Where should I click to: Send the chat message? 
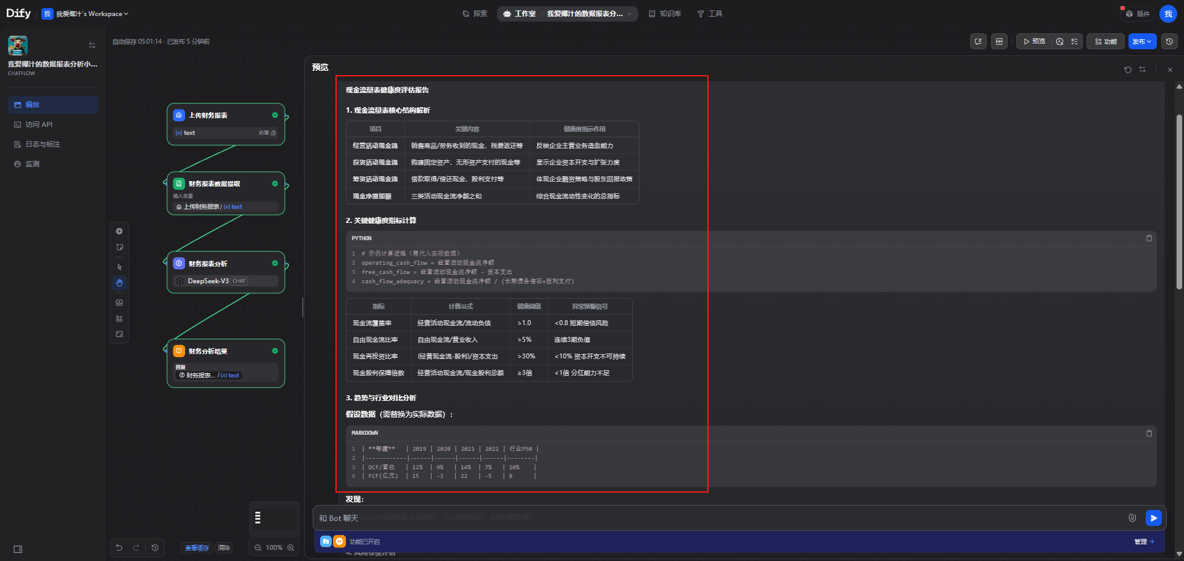click(x=1153, y=518)
